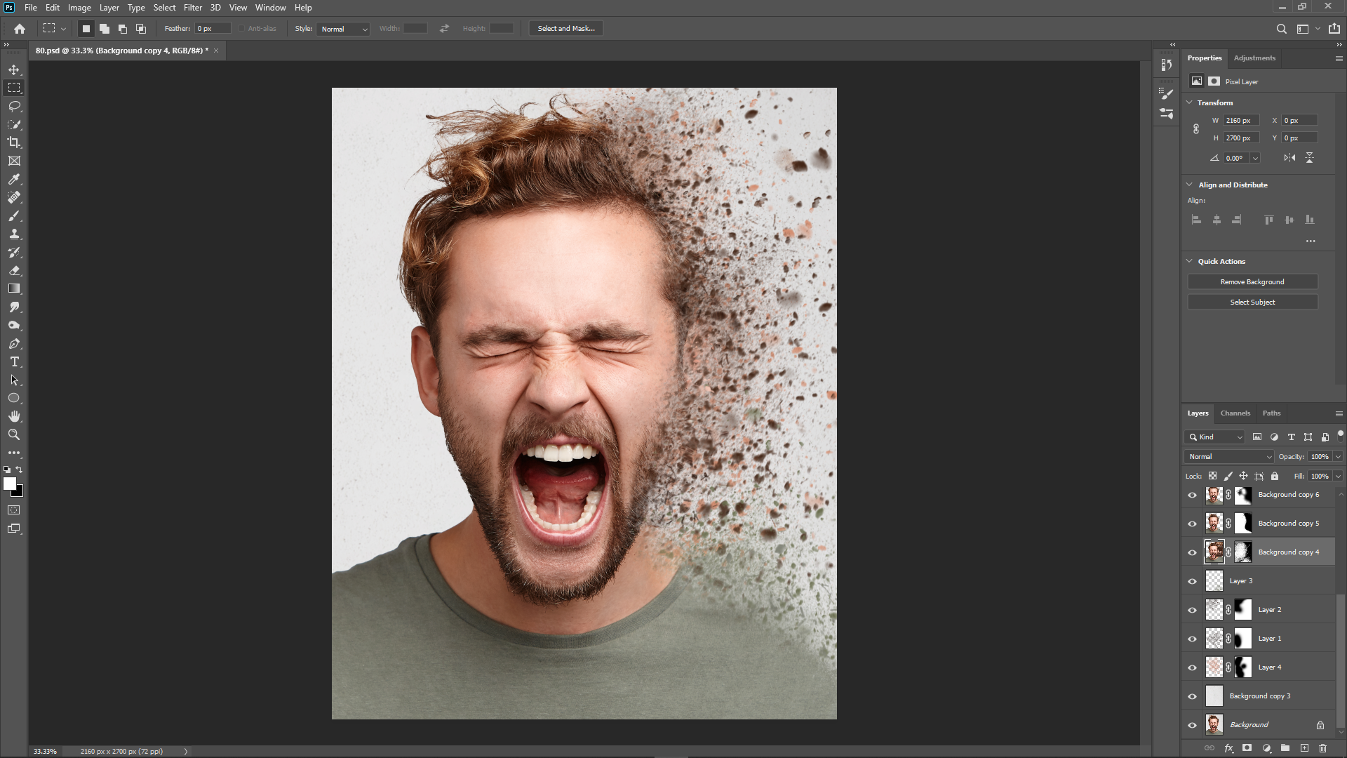
Task: Select the Clone Stamp tool
Action: pos(14,234)
